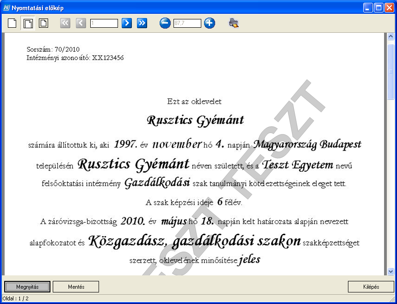Click the 'A szak képzési ideje' text

179,202
